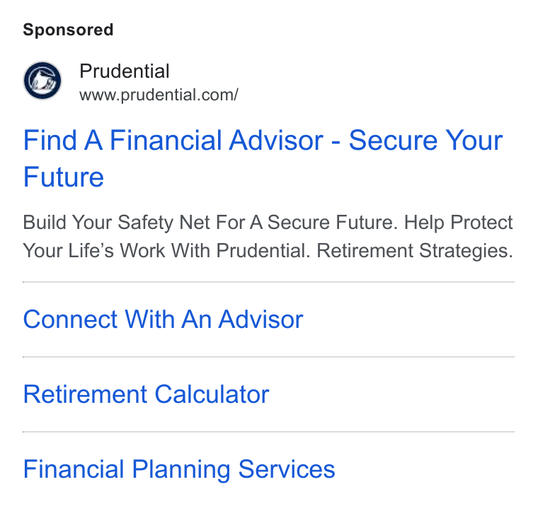Click Help Protect text in ad description
The width and height of the screenshot is (538, 506).
click(x=459, y=223)
